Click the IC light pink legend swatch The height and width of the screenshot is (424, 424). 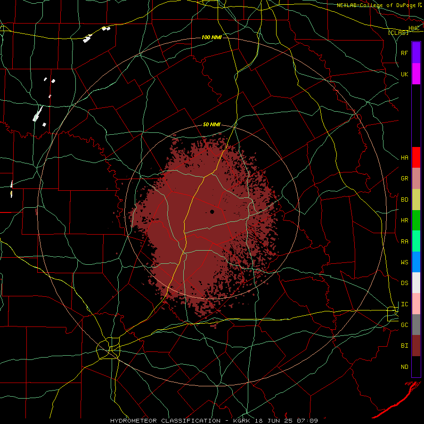pos(416,304)
